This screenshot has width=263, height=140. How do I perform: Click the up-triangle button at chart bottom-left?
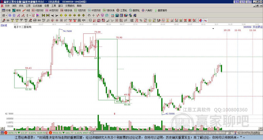pyautogui.click(x=2, y=128)
